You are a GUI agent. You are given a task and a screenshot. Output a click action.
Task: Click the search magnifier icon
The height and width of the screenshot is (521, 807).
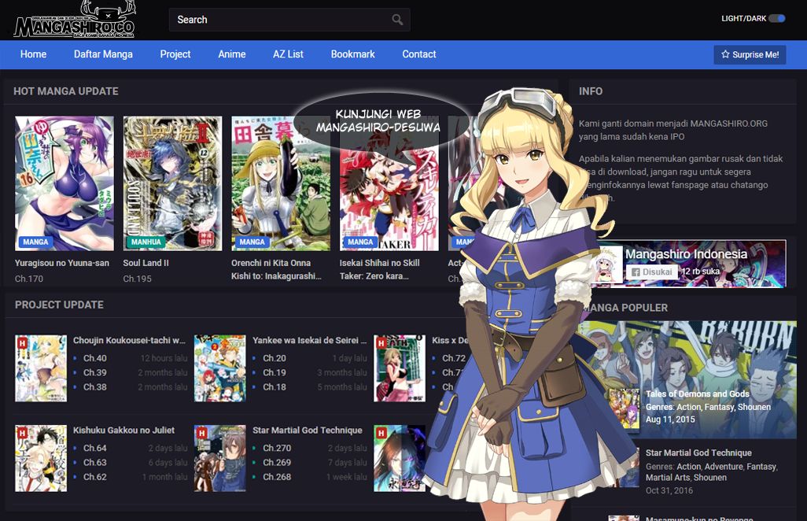[x=397, y=20]
